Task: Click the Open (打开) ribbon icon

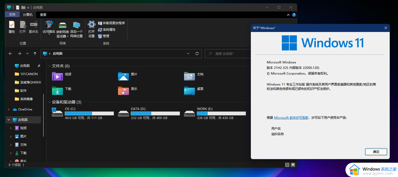Action: pyautogui.click(x=23, y=27)
